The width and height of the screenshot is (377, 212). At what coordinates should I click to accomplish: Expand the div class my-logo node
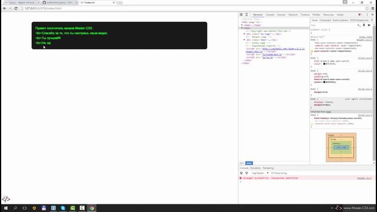(244, 34)
